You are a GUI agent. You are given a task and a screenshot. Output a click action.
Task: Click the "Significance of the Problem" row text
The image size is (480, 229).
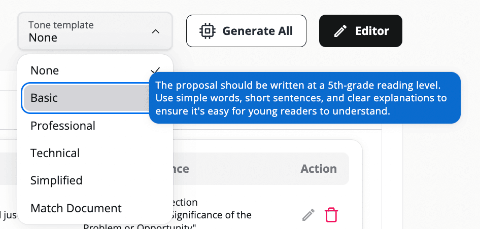tap(213, 215)
